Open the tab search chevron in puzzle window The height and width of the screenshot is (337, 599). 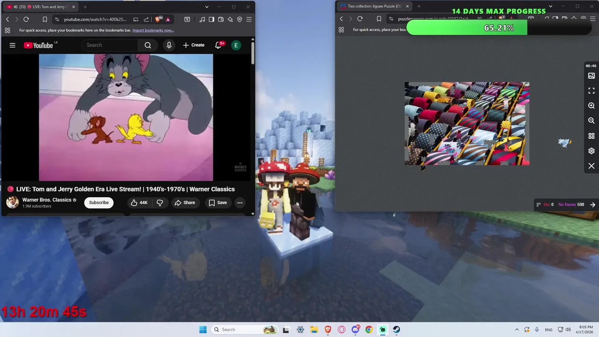pos(550,7)
